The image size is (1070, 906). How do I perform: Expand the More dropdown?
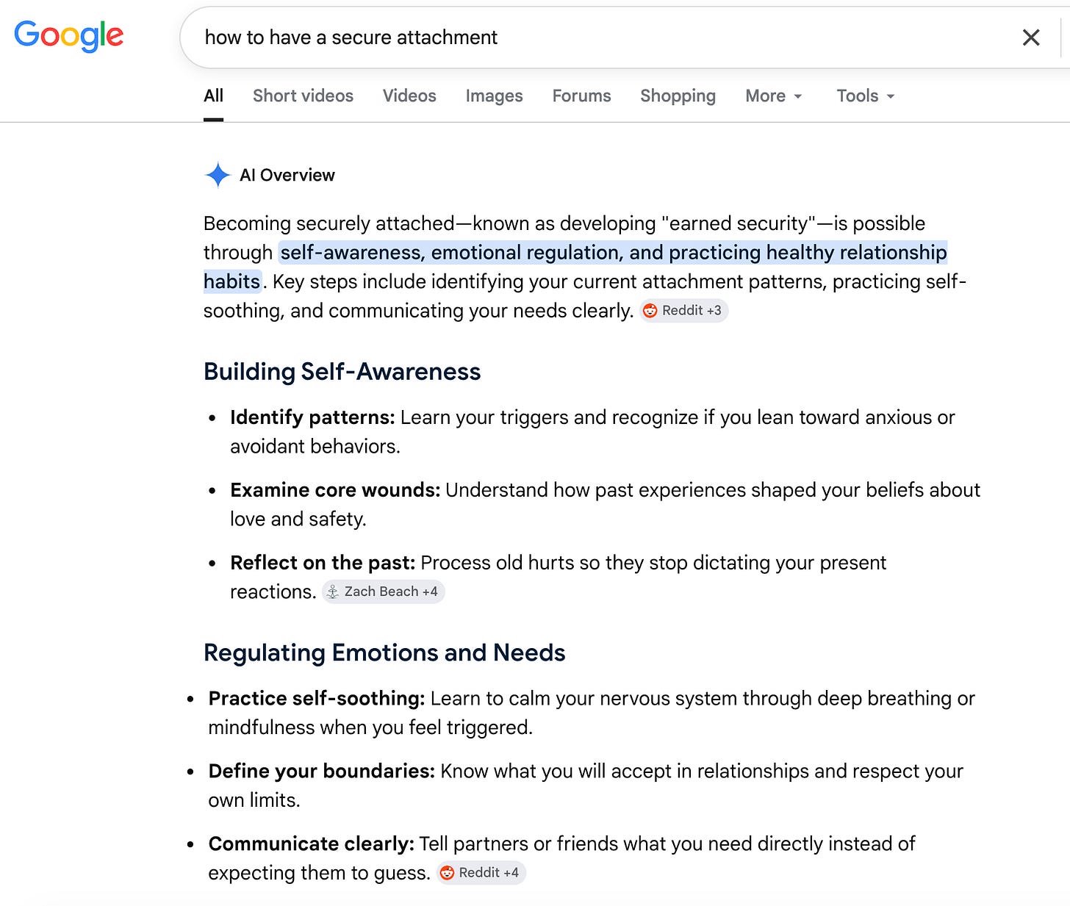(x=774, y=96)
